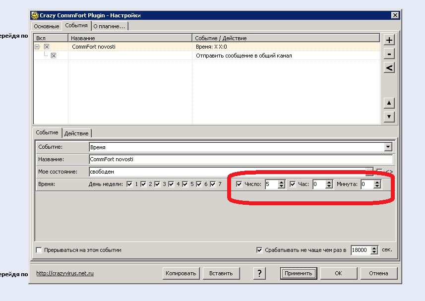Click the '<' button beside event list
The width and height of the screenshot is (425, 301).
pyautogui.click(x=389, y=68)
